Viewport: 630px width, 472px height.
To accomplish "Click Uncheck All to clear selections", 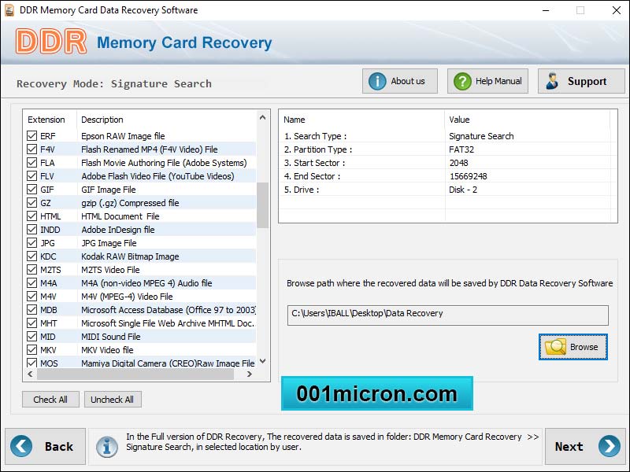I will (113, 399).
